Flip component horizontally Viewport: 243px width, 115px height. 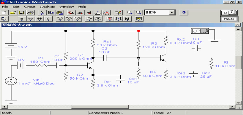coord(80,13)
